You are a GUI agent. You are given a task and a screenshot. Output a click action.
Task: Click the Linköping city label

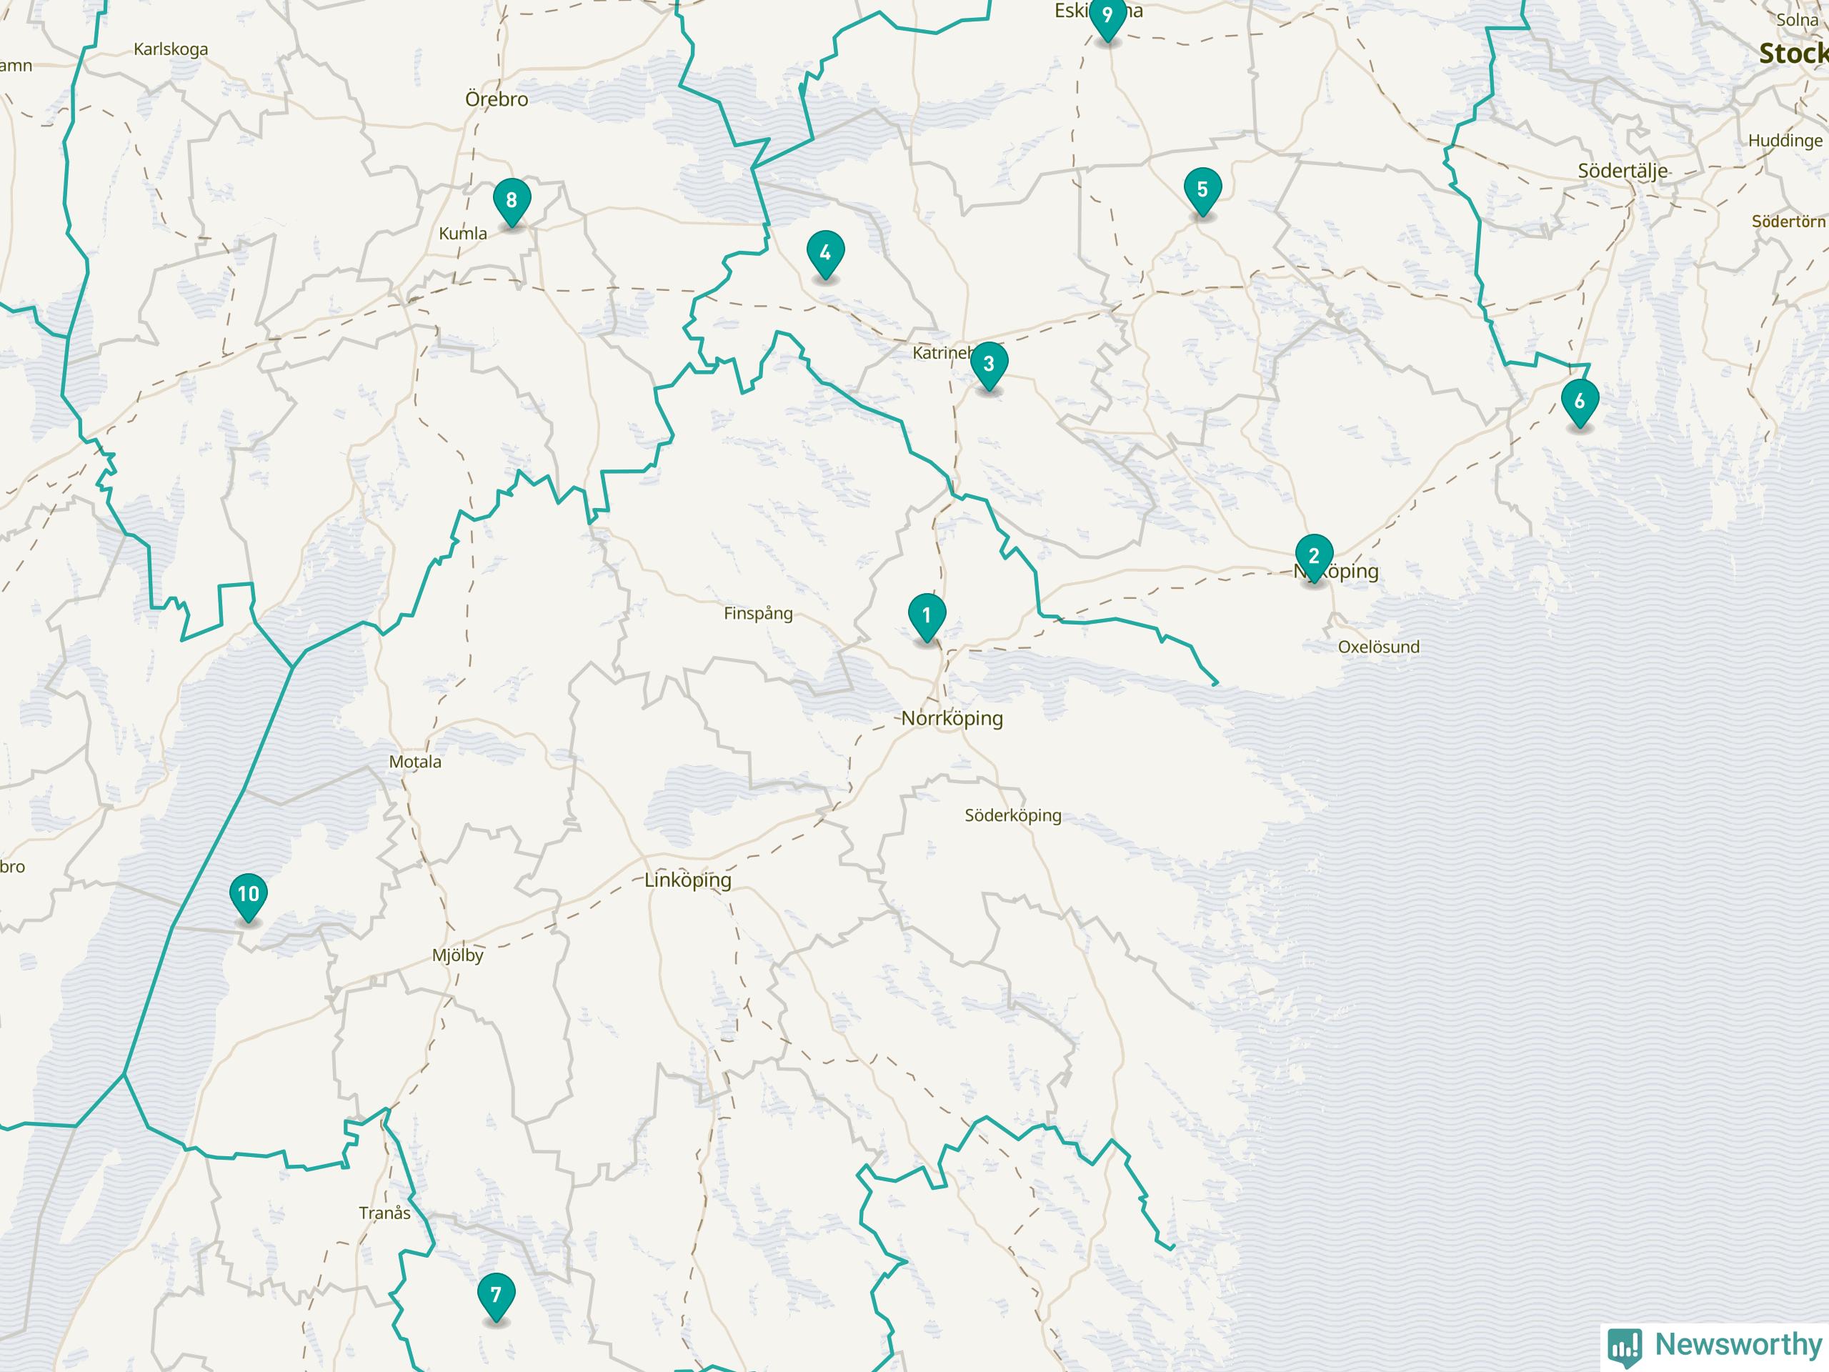pos(687,880)
